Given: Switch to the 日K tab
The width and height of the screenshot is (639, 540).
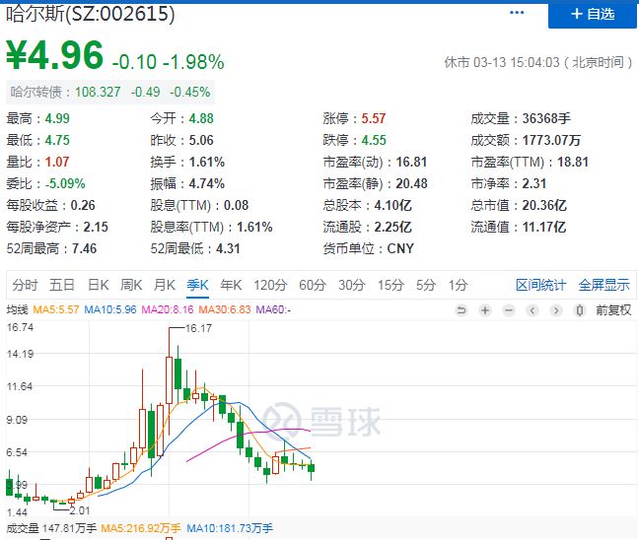Looking at the screenshot, I should 99,285.
